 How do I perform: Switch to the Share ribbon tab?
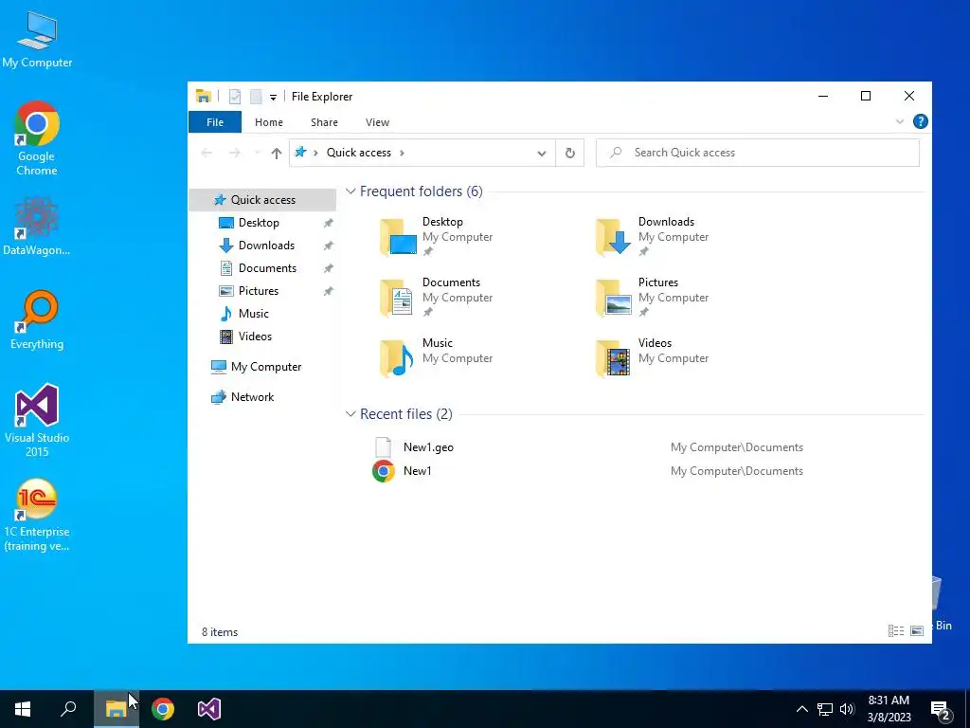[x=324, y=122]
